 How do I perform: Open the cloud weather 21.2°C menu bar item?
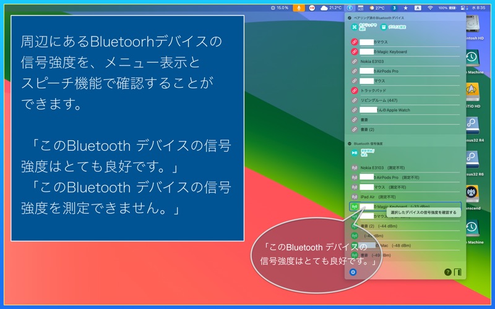coord(331,8)
